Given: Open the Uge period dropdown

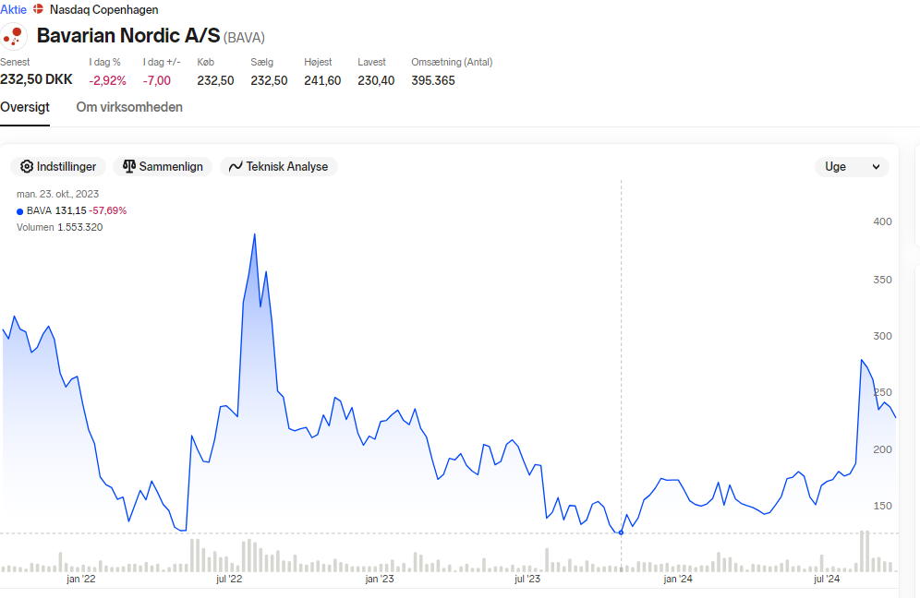Looking at the screenshot, I should coord(852,166).
